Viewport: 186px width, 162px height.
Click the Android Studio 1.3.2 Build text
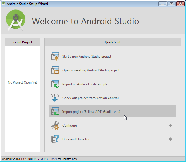(x=25, y=159)
